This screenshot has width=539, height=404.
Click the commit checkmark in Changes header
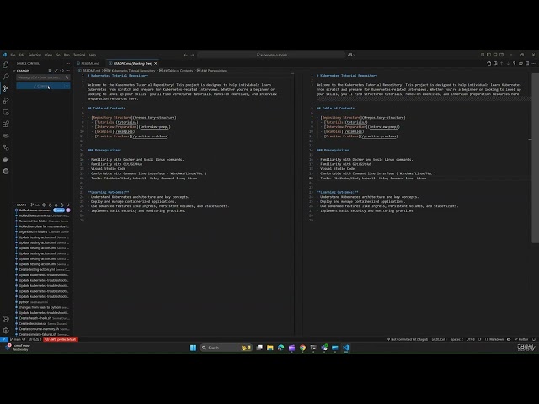click(x=56, y=71)
